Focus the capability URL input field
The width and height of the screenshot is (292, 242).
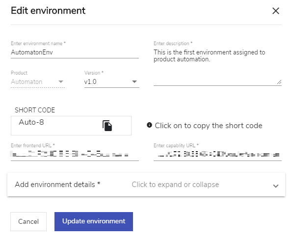coord(217,155)
